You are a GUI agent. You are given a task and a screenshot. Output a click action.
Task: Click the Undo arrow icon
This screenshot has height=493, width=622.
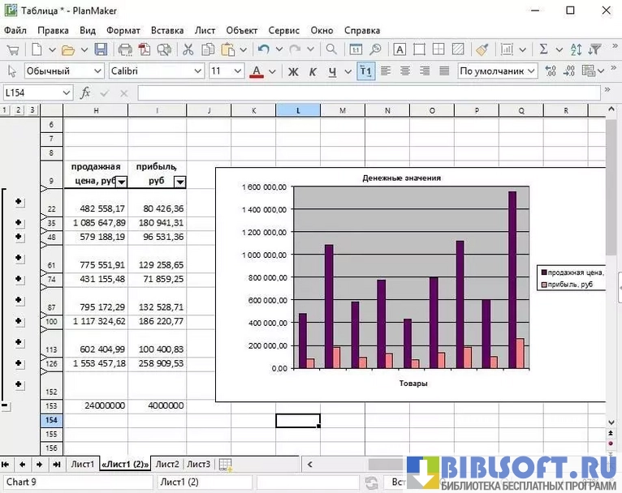tap(263, 49)
